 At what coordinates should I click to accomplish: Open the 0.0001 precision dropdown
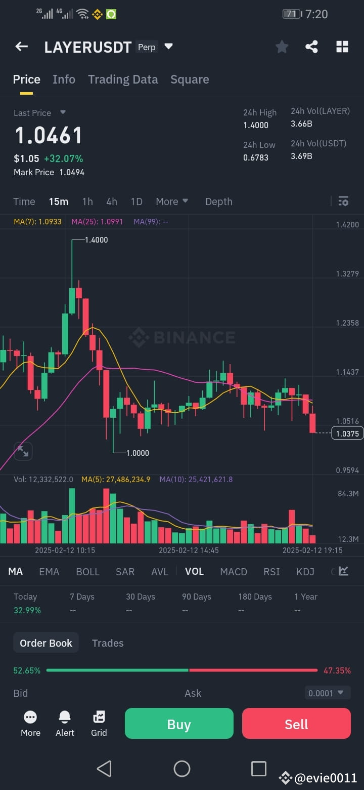tap(327, 693)
